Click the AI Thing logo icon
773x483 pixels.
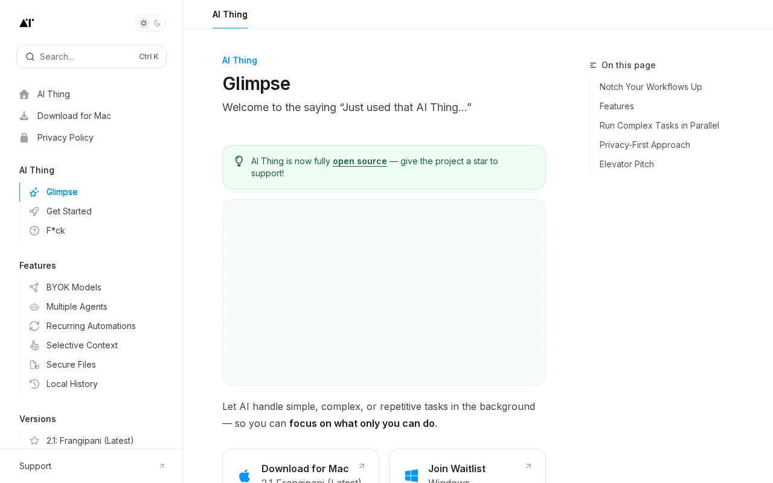27,23
